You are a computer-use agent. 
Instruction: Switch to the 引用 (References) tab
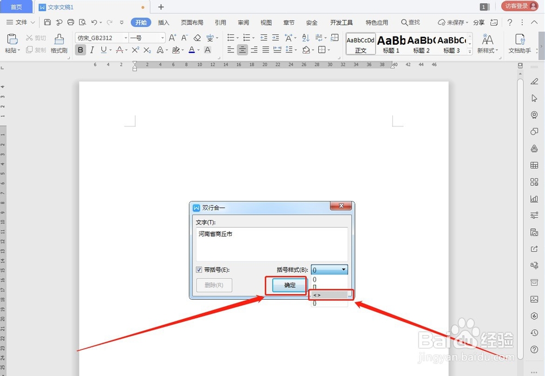pos(220,22)
